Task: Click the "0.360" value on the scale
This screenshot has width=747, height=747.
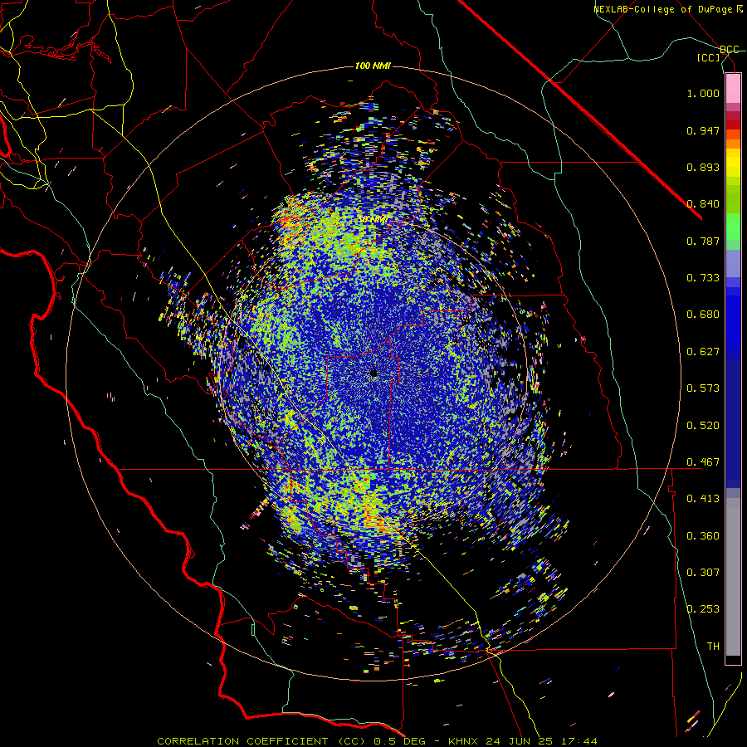Action: (x=703, y=536)
